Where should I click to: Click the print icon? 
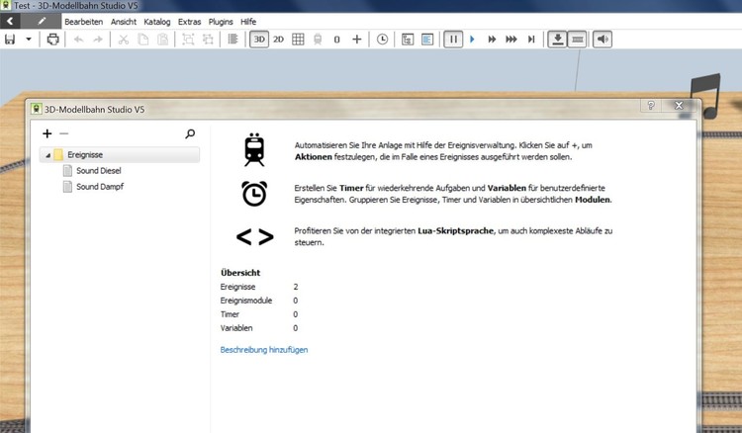coord(53,40)
